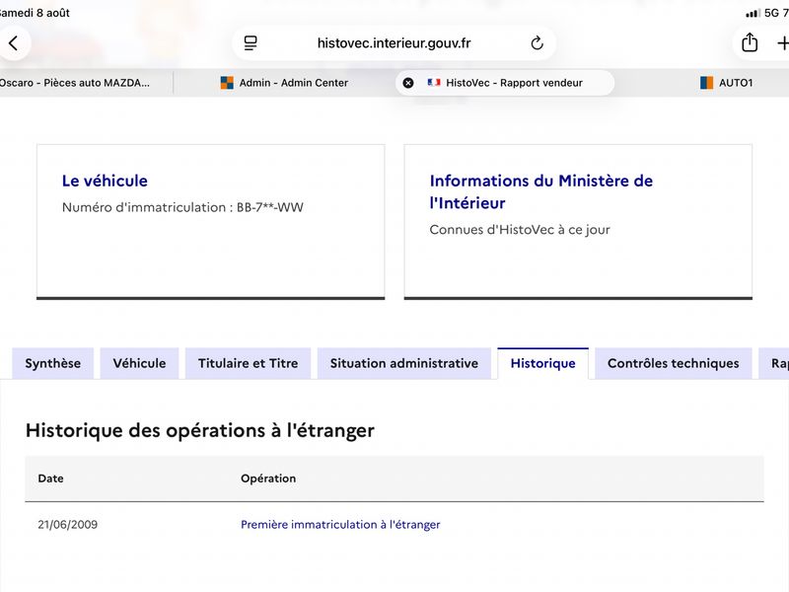Click the Opération column header
The width and height of the screenshot is (789, 592).
[268, 479]
